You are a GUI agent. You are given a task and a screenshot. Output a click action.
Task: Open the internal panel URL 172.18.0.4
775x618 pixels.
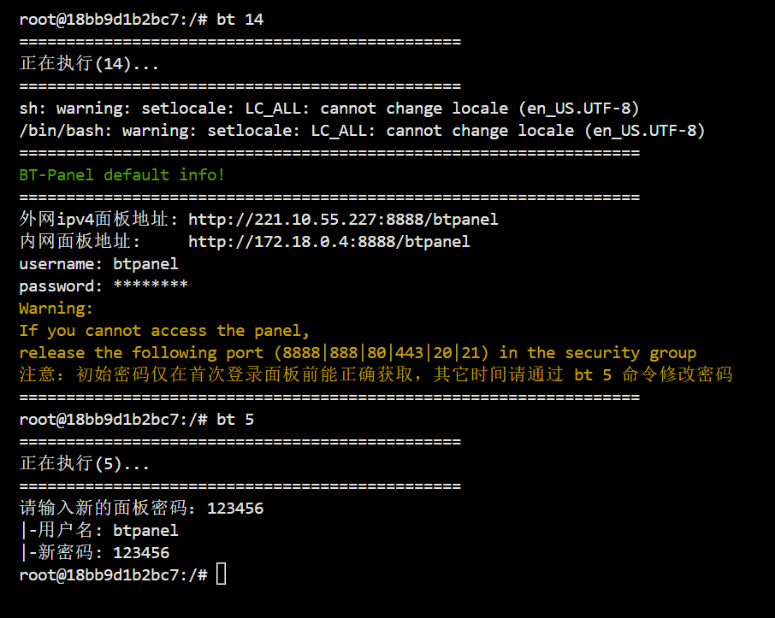pyautogui.click(x=328, y=242)
